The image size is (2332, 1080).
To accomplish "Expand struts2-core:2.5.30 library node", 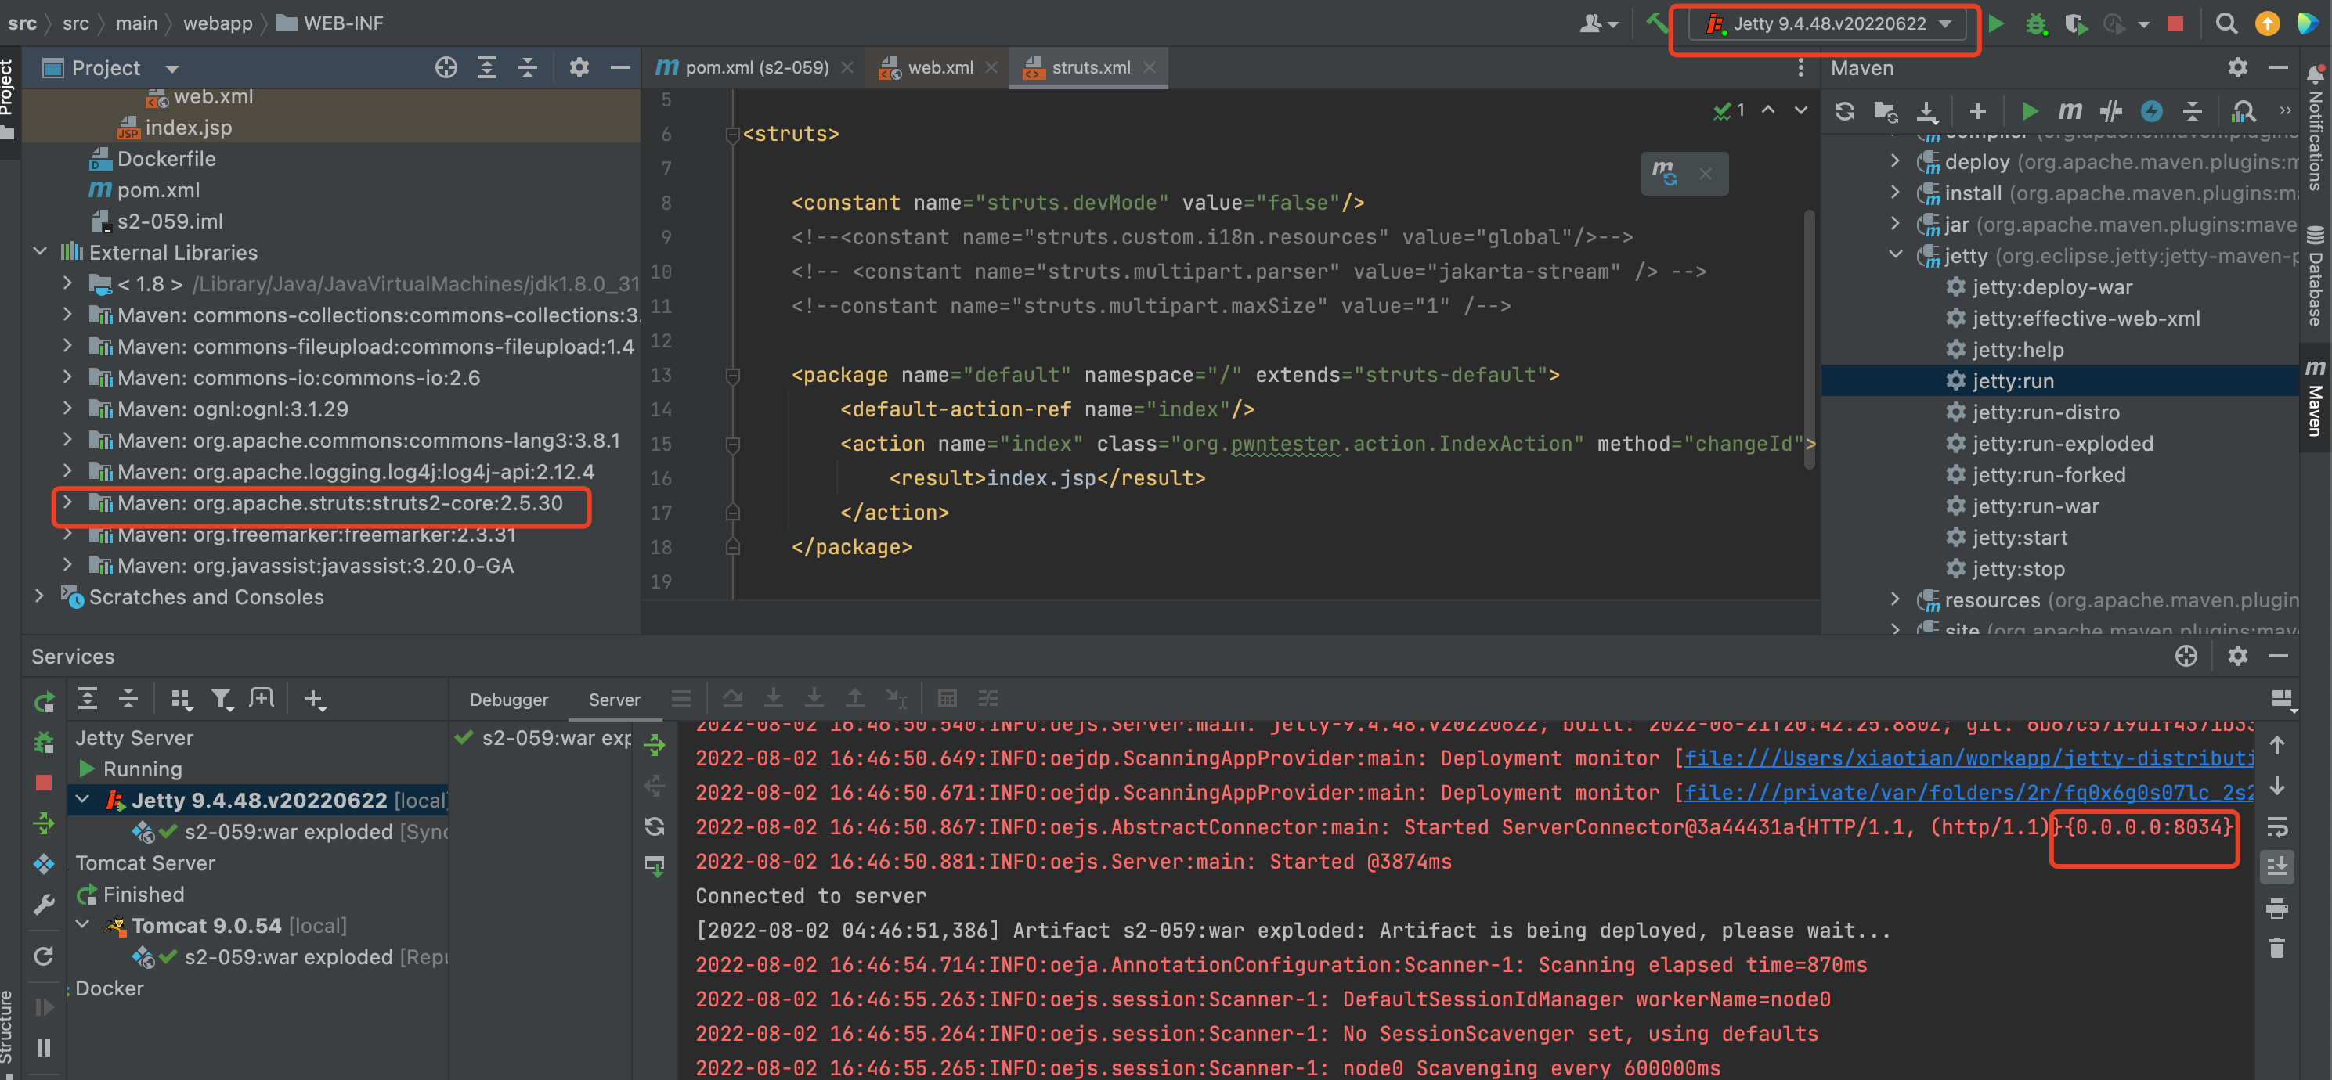I will [67, 503].
